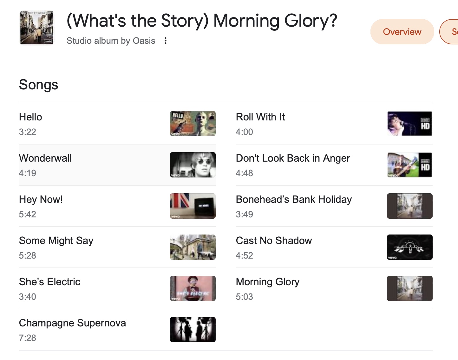
Task: Select the Overview tab
Action: tap(402, 32)
